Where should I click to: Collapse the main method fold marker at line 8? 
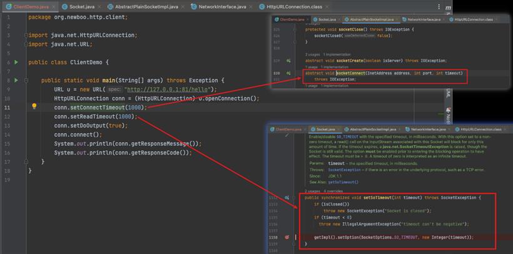26,80
